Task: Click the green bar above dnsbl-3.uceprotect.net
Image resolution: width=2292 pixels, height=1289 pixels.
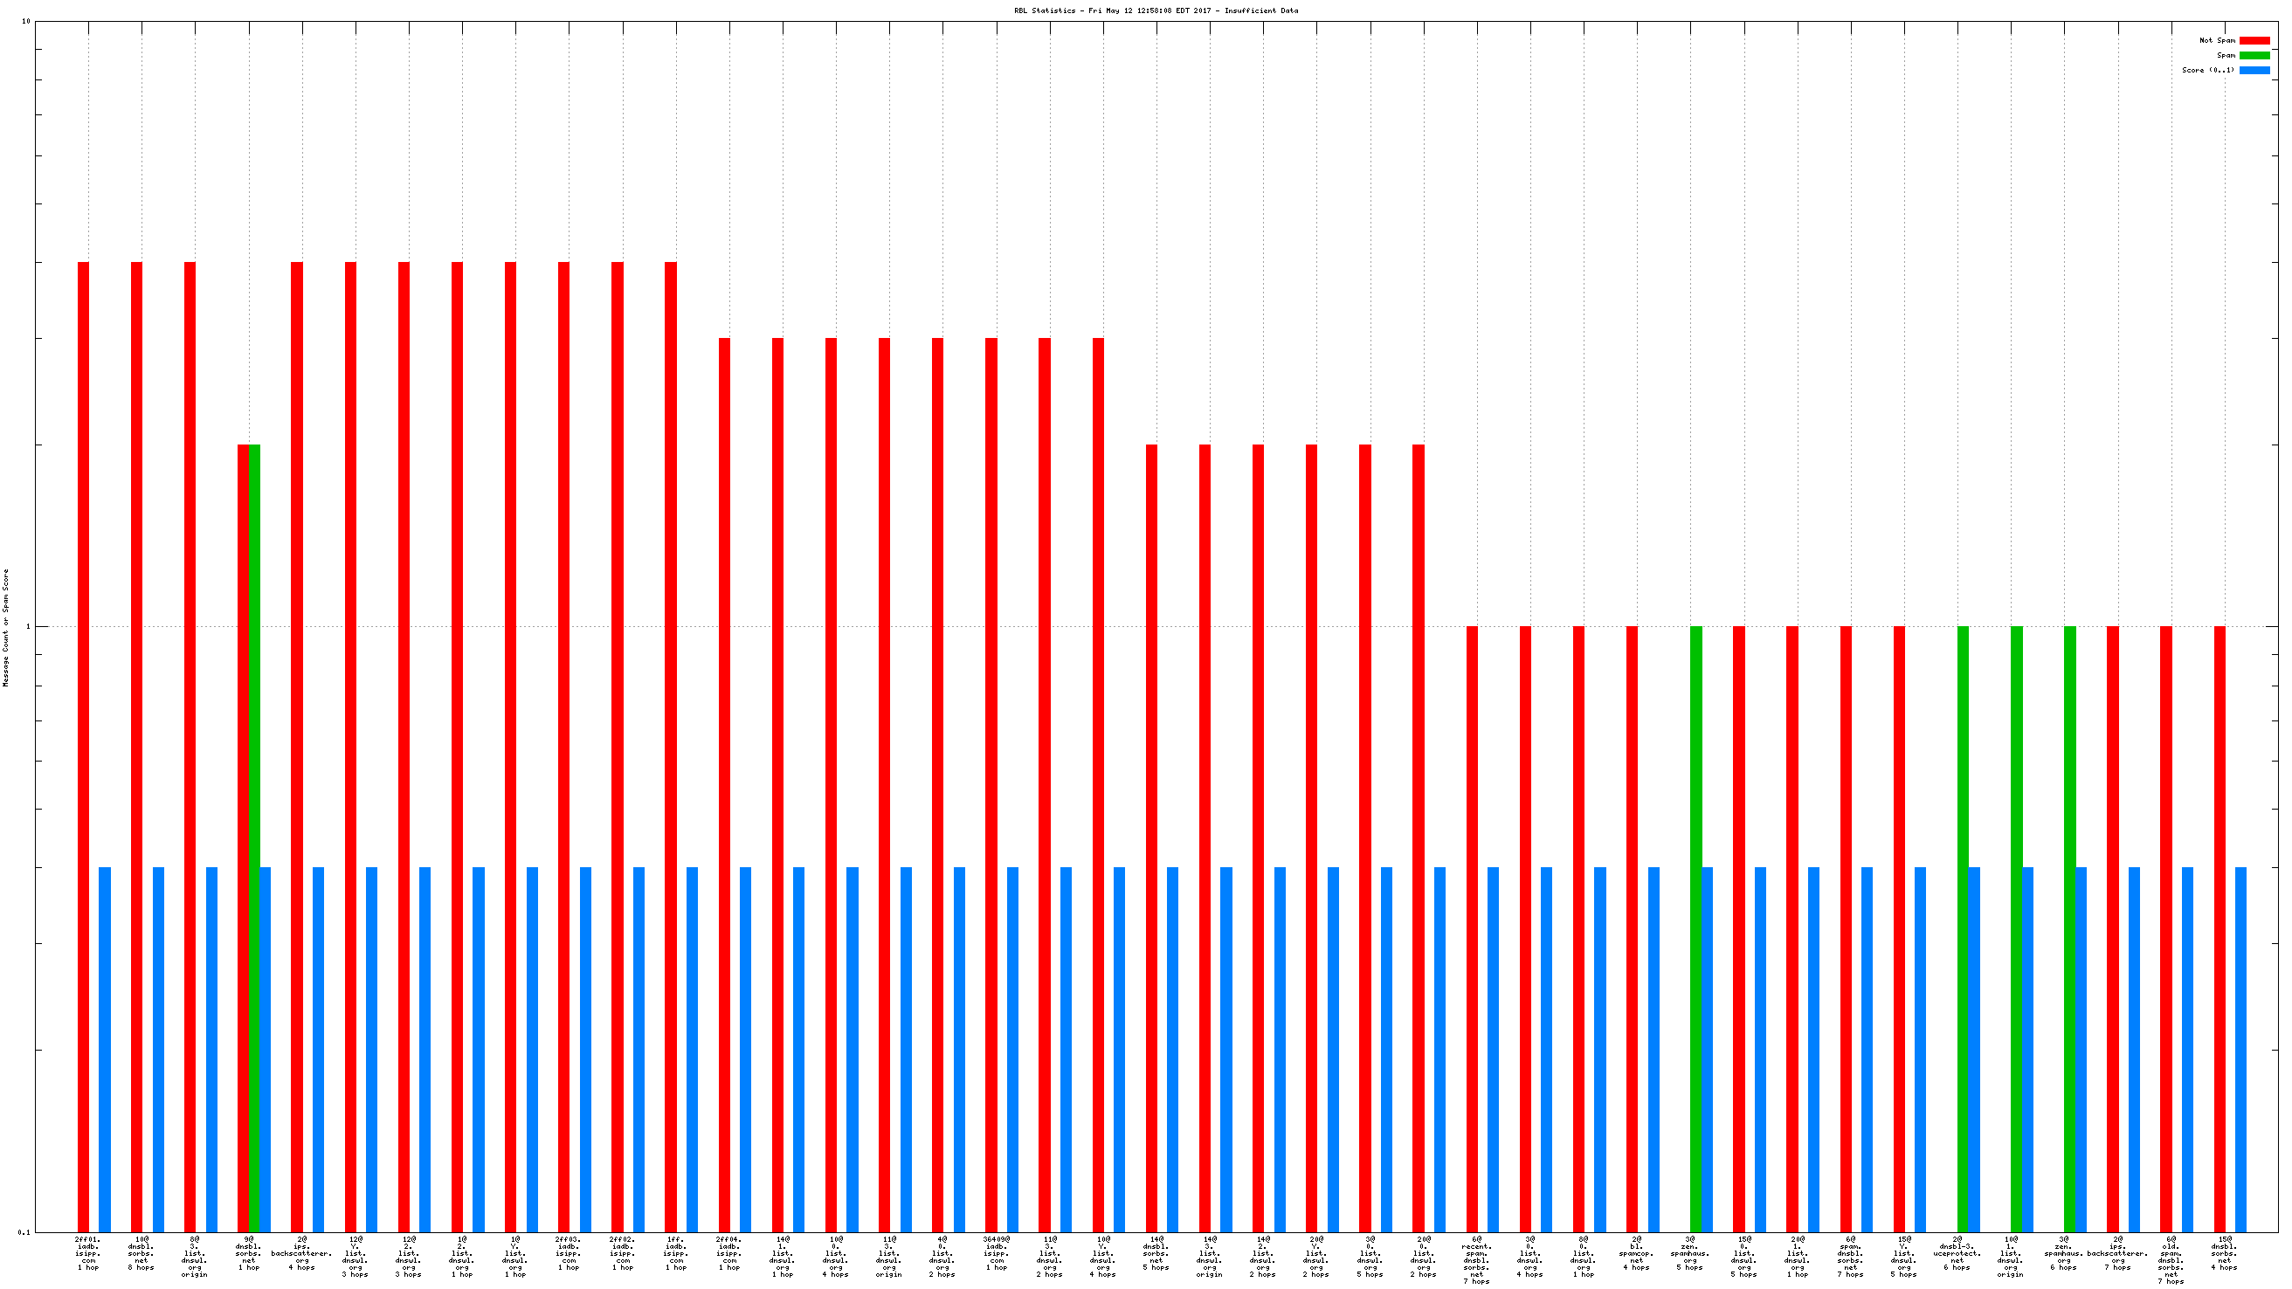Action: [x=1963, y=928]
